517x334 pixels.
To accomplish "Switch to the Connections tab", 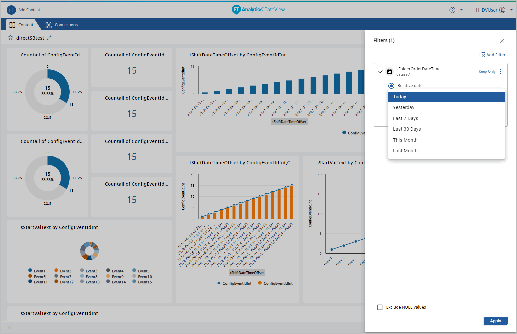I will pyautogui.click(x=62, y=25).
